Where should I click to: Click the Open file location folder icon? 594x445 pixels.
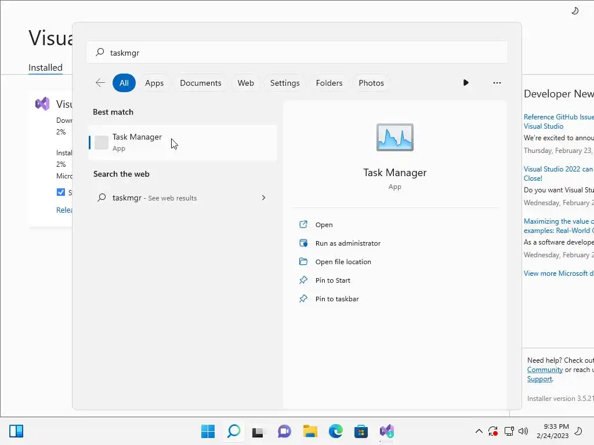303,261
